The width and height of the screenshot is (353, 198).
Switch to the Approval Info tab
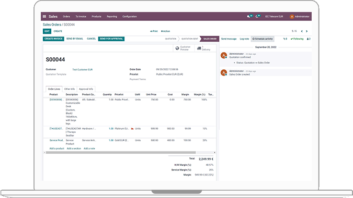pyautogui.click(x=86, y=89)
